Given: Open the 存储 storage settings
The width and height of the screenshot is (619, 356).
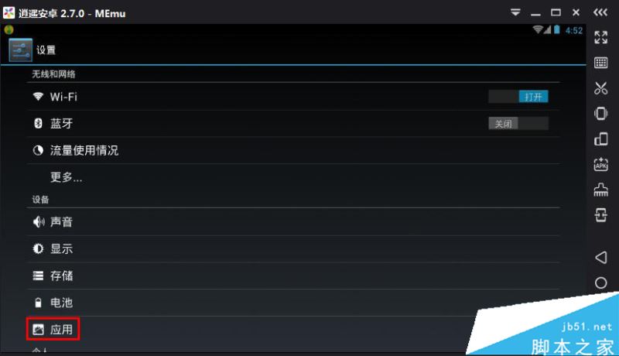Looking at the screenshot, I should click(293, 276).
